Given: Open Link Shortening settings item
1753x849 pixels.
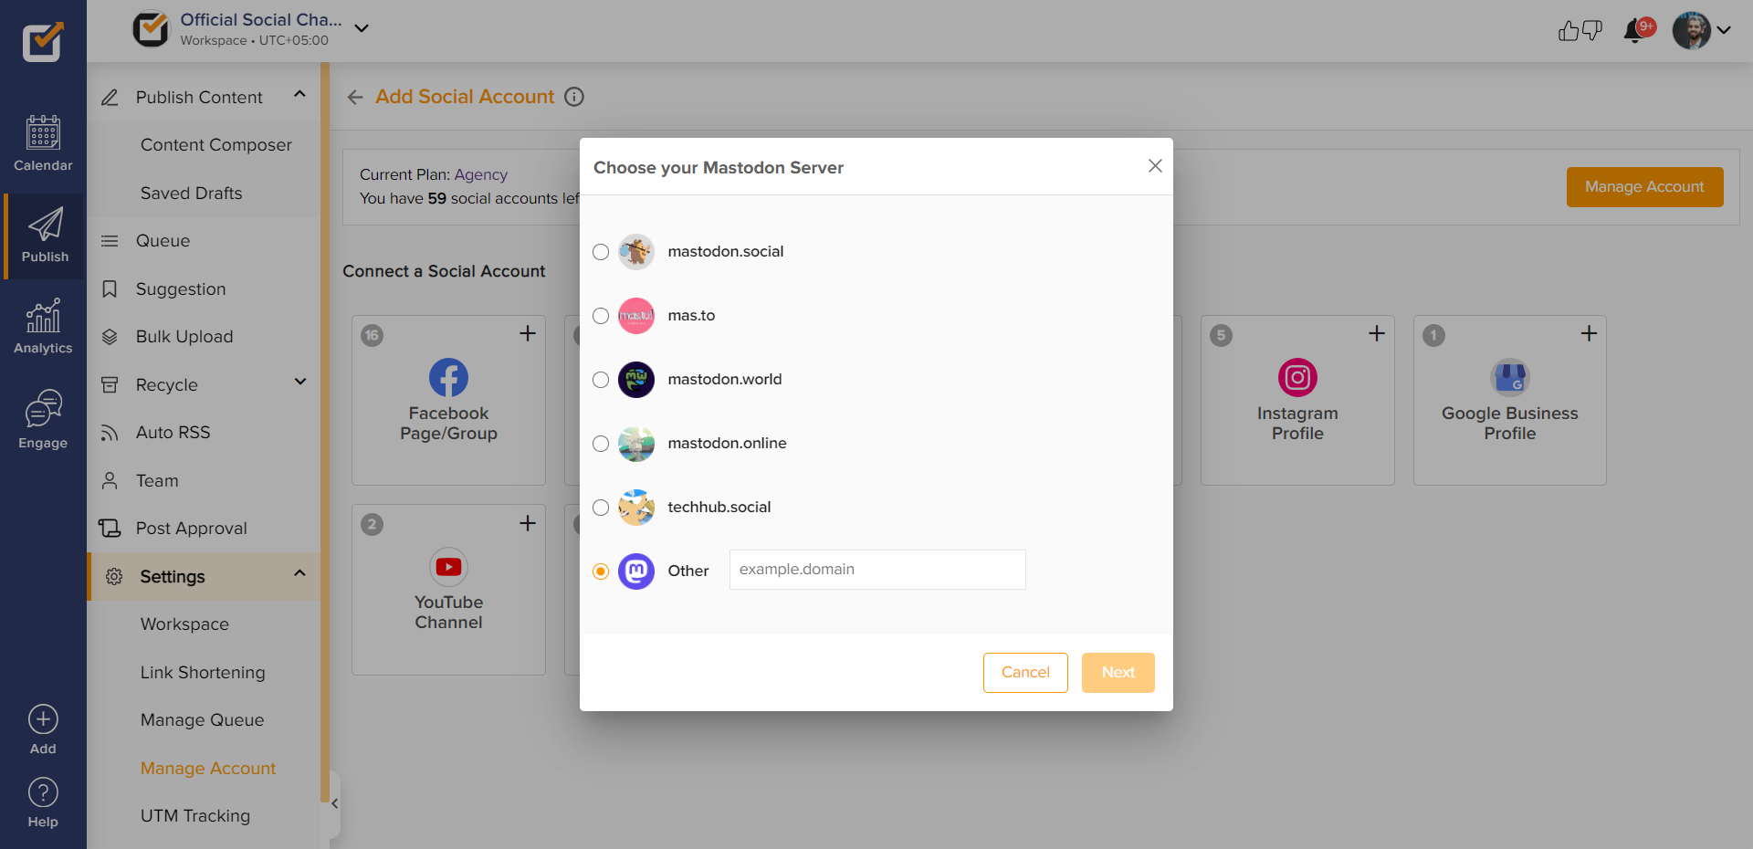Looking at the screenshot, I should (x=203, y=673).
